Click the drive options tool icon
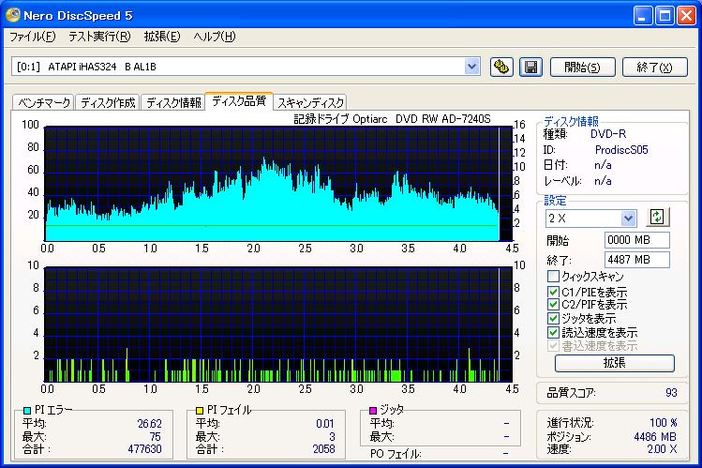This screenshot has width=702, height=468. [501, 68]
